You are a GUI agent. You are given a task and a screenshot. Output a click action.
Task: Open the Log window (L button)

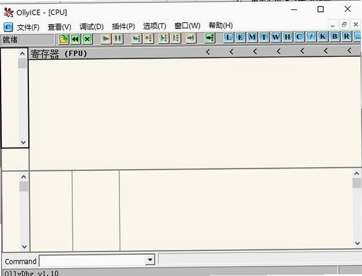coord(229,37)
